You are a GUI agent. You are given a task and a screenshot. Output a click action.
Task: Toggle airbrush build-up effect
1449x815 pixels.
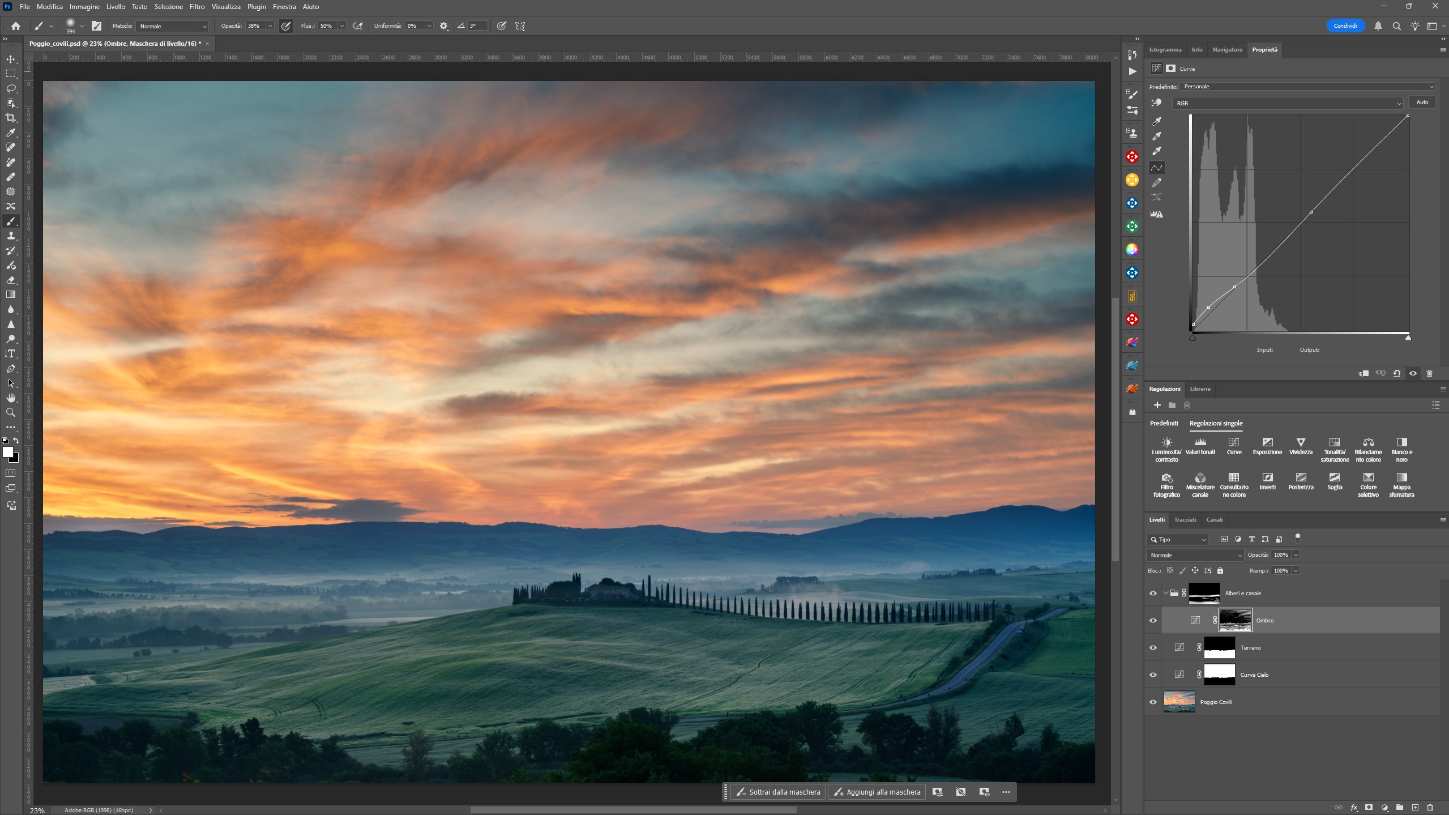coord(358,26)
